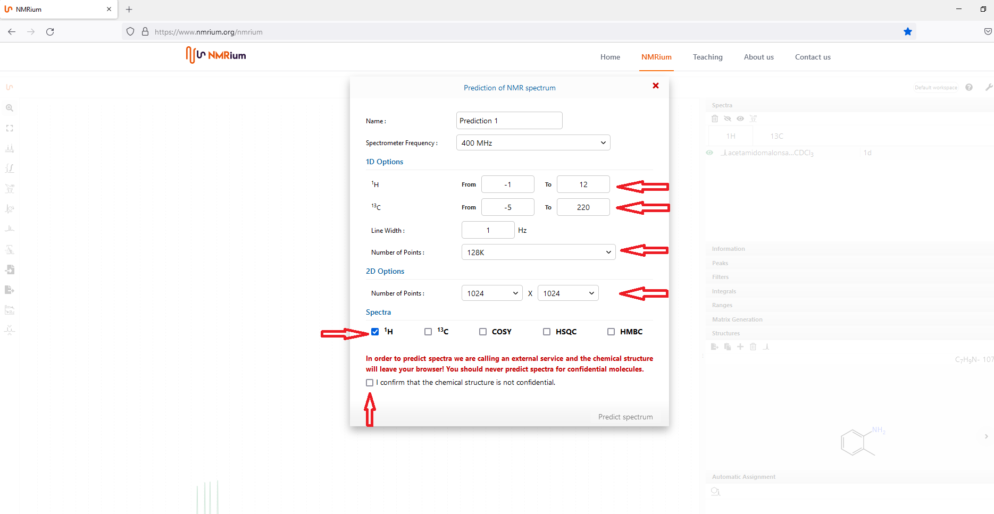994x514 pixels.
Task: Click Automatic Assignment search icon
Action: (715, 491)
